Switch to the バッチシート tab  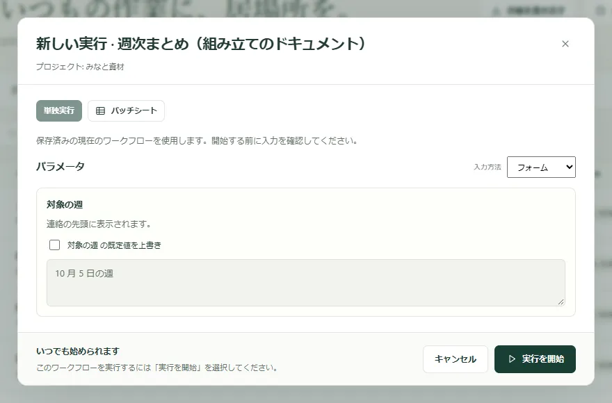[x=126, y=110]
